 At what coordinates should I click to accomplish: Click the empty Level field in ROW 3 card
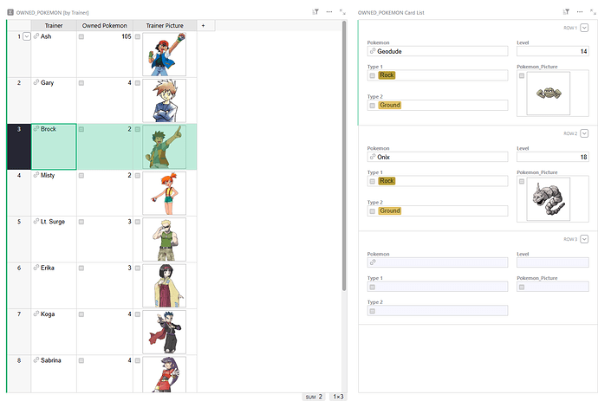coord(553,262)
